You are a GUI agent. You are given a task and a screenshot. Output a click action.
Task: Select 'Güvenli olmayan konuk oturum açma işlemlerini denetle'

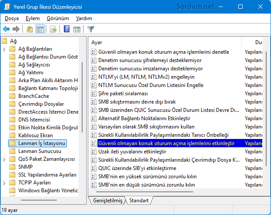[163, 52]
